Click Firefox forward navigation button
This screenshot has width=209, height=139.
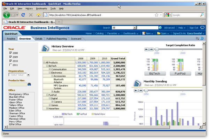point(13,15)
